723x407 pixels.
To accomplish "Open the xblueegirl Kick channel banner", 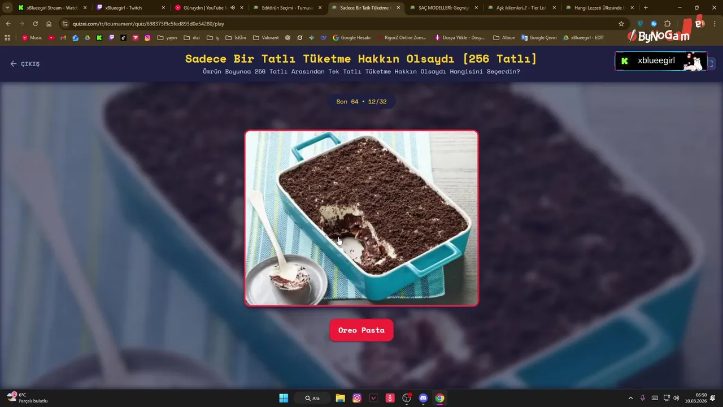I will [661, 61].
